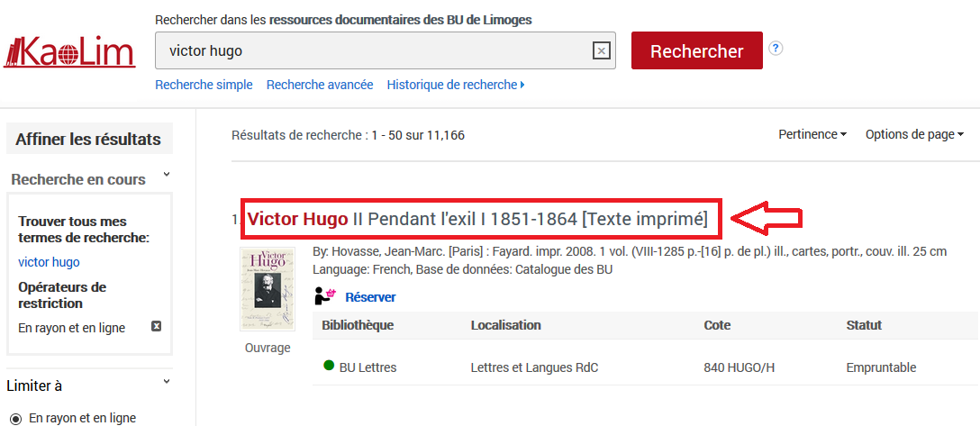Collapse the 'Limiter à' section
This screenshot has height=426, width=980.
click(x=167, y=383)
